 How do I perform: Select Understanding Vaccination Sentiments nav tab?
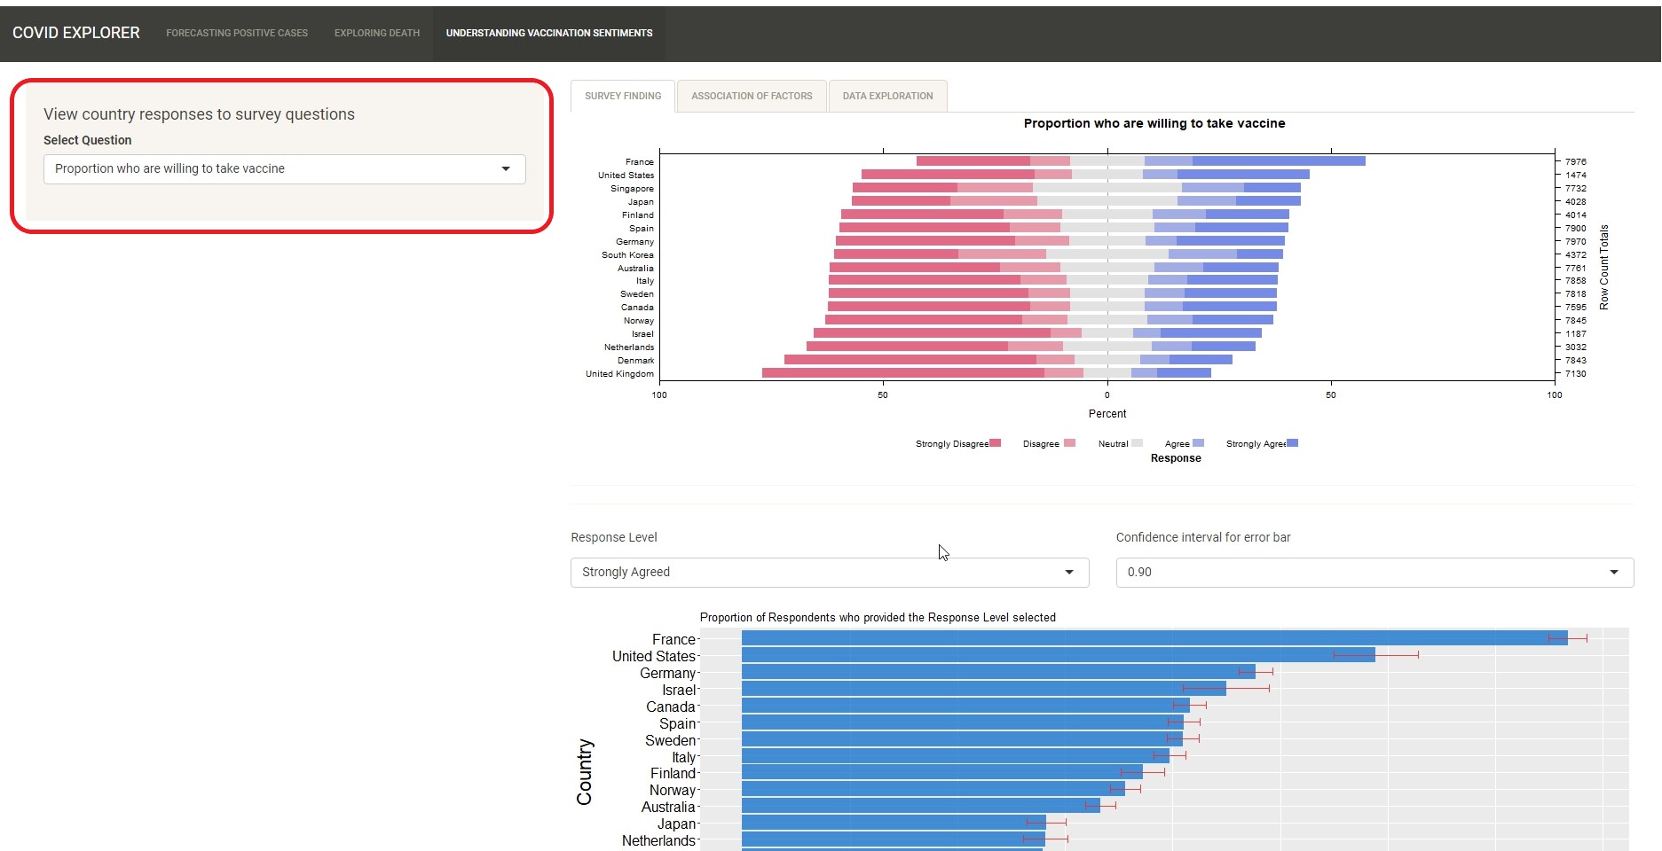click(549, 33)
